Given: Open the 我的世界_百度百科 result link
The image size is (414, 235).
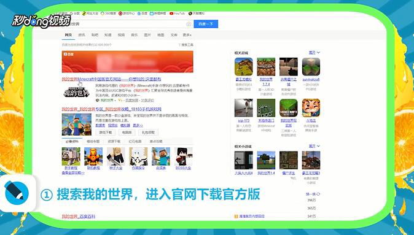Looking at the screenshot, I should (79, 217).
